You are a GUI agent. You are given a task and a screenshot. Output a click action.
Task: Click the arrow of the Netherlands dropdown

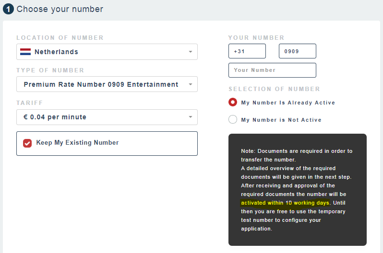pyautogui.click(x=190, y=52)
